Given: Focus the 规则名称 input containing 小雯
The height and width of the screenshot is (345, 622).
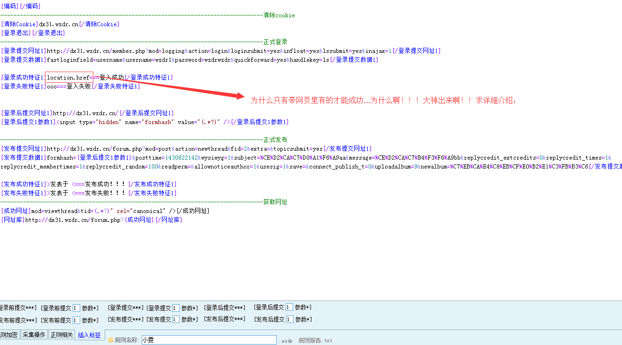Looking at the screenshot, I should click(x=209, y=340).
